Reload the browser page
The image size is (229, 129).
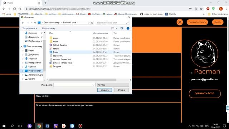14,9
